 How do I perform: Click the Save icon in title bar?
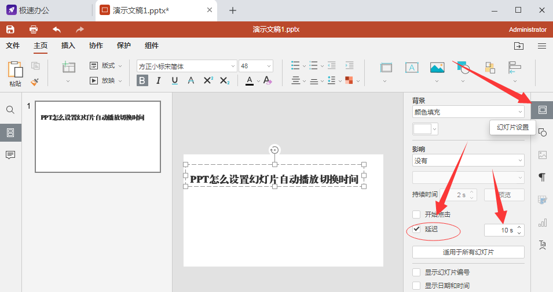(10, 29)
